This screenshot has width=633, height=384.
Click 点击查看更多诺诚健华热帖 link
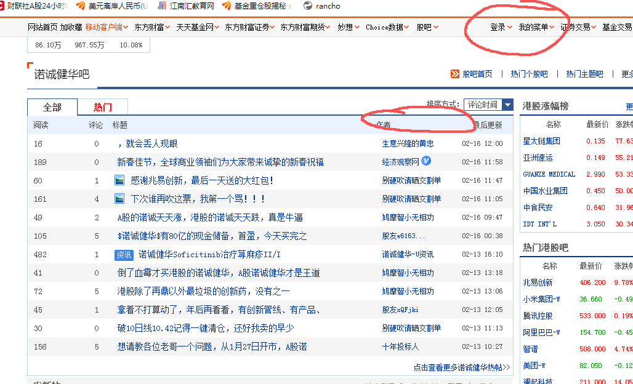point(461,367)
